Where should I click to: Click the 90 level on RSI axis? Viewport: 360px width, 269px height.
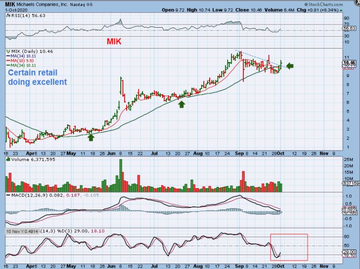[347, 18]
